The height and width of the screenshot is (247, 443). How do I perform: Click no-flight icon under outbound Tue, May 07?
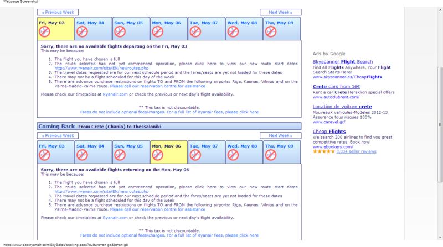tap(195, 31)
